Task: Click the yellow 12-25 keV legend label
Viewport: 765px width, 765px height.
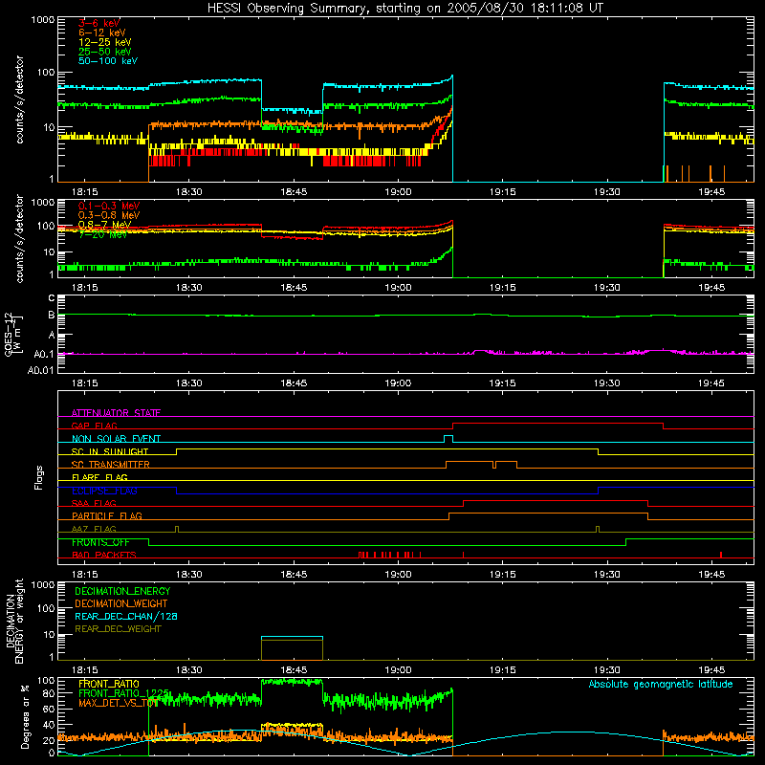Action: pos(105,42)
